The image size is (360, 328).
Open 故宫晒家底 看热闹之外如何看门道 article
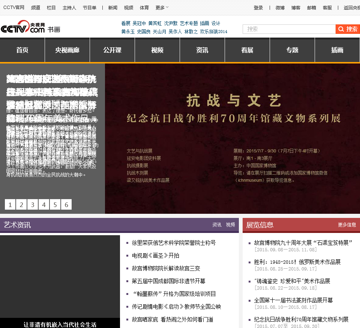[172, 319]
